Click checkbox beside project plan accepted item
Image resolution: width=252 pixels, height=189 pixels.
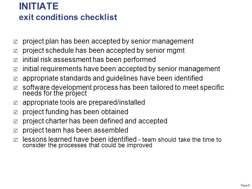15,42
